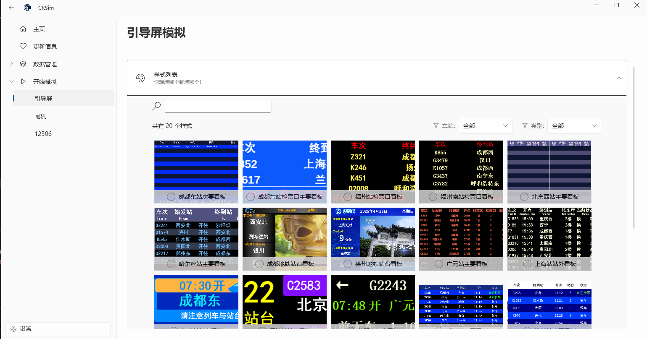Open the 闸机 sidebar item

(x=41, y=116)
